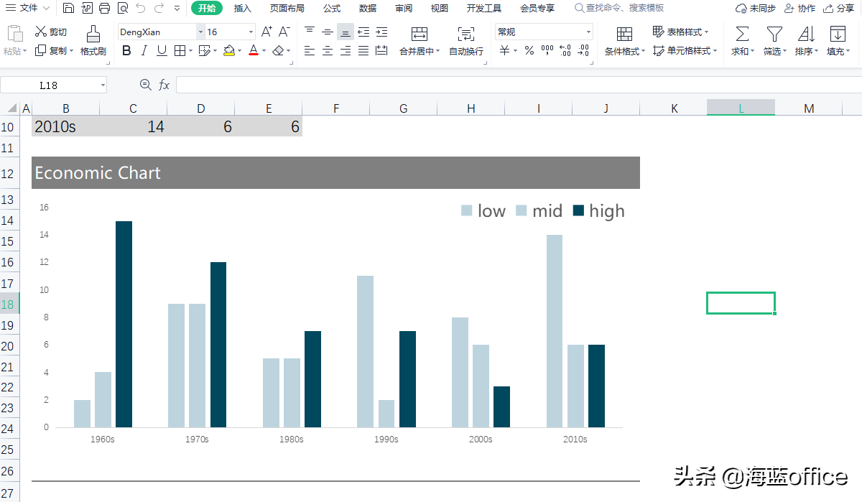Viewport: 862px width, 502px height.
Task: Click Increase Indent icon
Action: (x=381, y=32)
